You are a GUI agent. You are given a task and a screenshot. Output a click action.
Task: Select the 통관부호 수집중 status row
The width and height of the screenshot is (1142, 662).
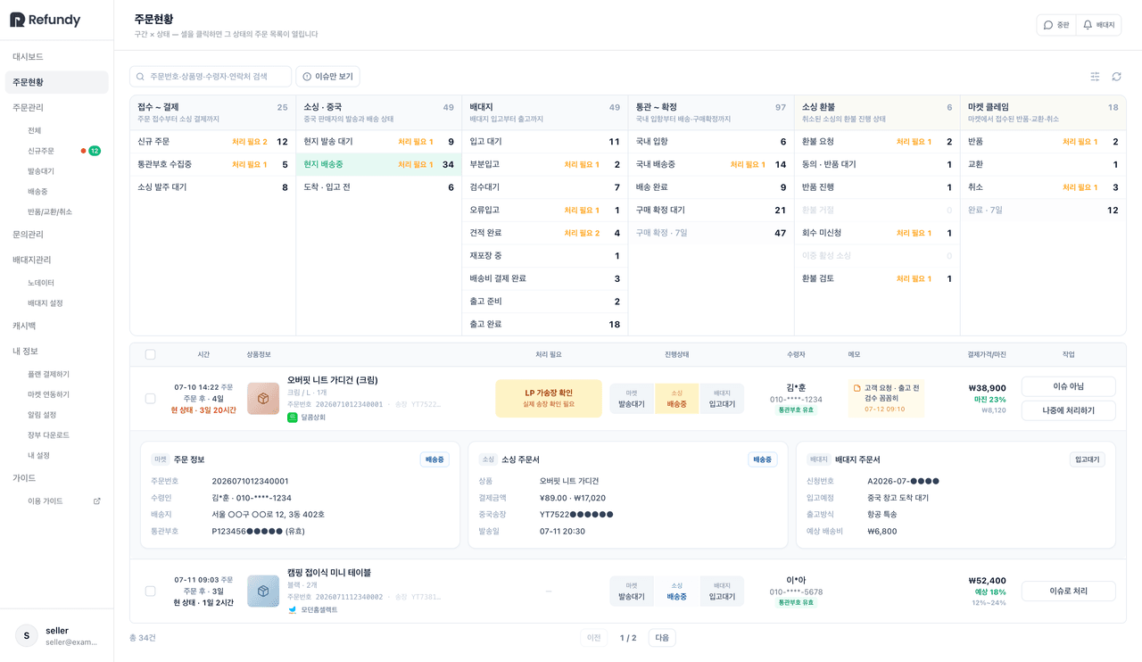[212, 164]
